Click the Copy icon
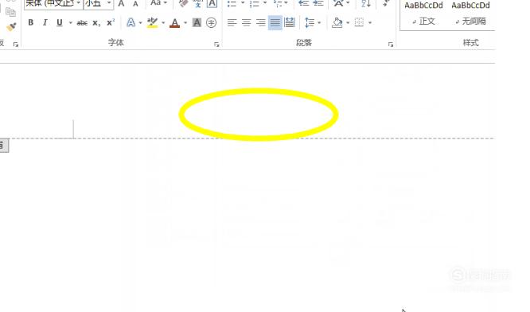This screenshot has height=312, width=530. (11, 12)
